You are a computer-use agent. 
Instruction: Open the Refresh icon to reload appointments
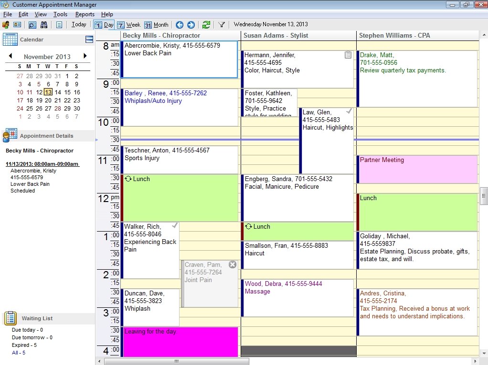pos(206,24)
